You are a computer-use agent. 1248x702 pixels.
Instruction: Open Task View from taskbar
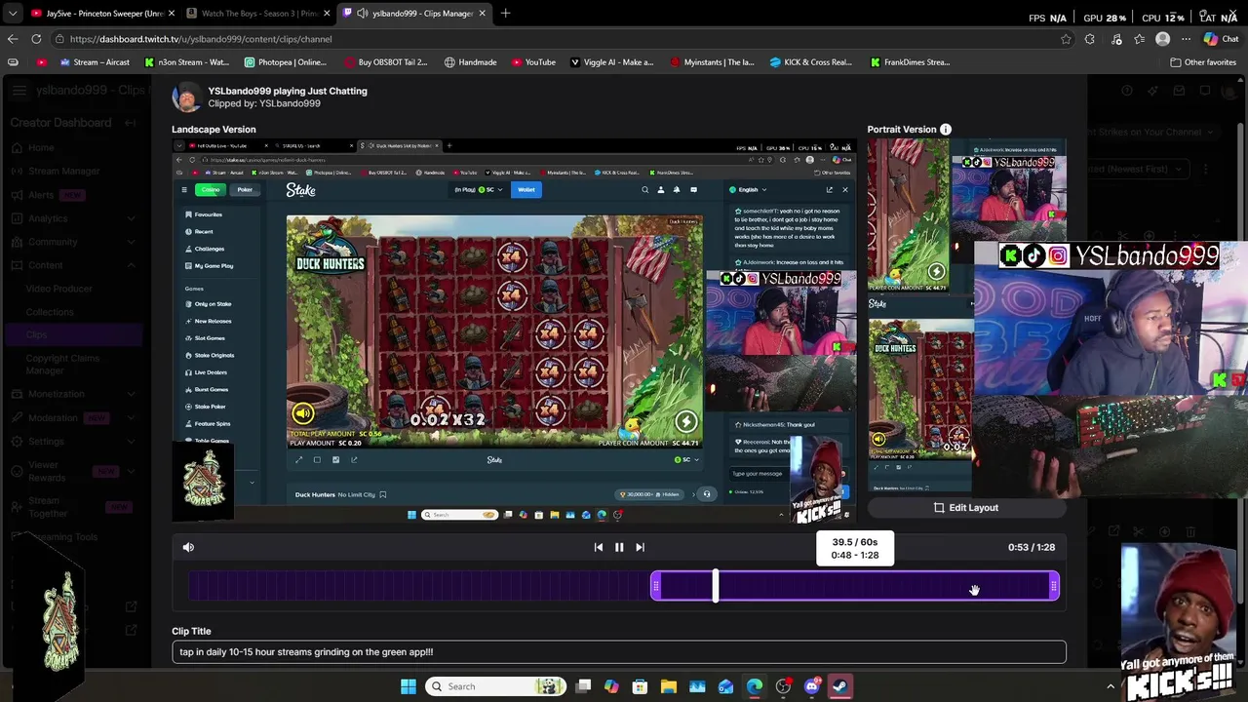pyautogui.click(x=583, y=686)
